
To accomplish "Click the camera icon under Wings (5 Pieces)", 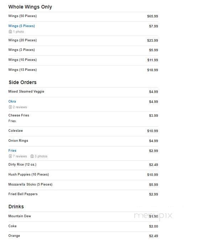I will 10,32.
